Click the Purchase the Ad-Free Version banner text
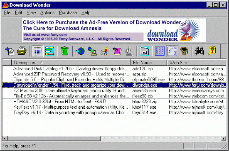229x151 pixels. coord(103,22)
